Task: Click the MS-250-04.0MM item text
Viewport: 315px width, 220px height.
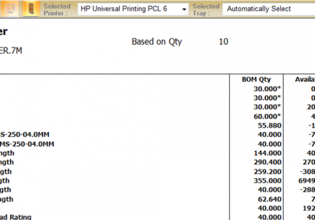Action: pyautogui.click(x=27, y=144)
